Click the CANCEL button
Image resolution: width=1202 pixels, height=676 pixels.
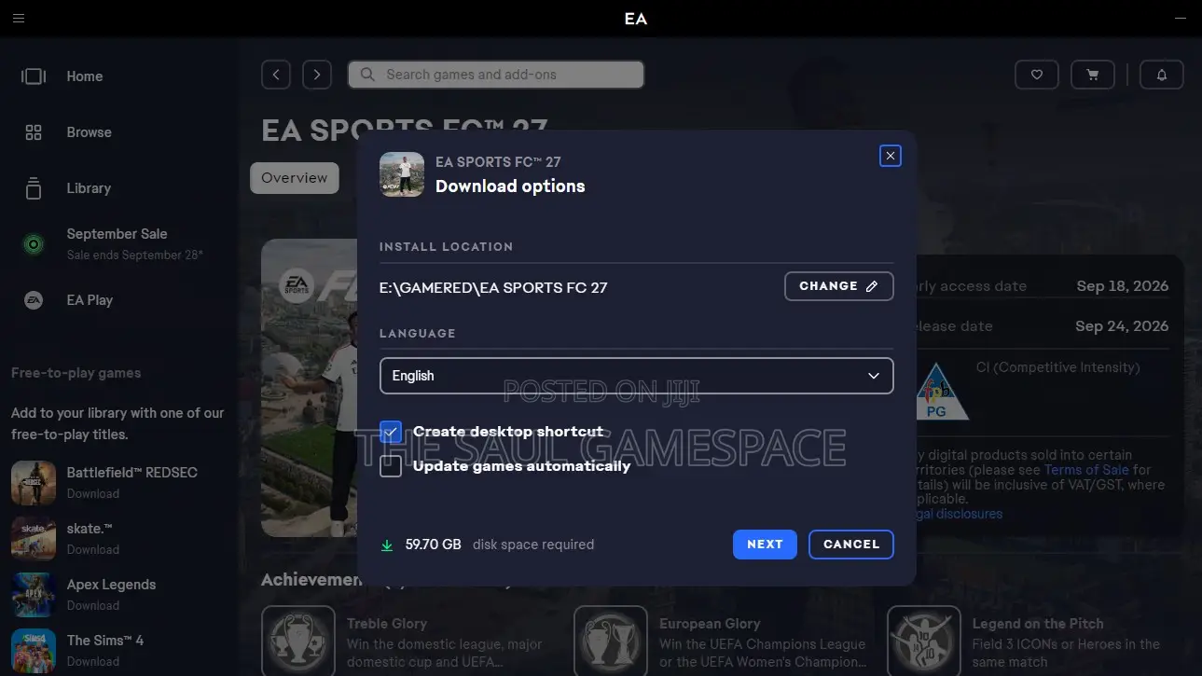pyautogui.click(x=851, y=545)
